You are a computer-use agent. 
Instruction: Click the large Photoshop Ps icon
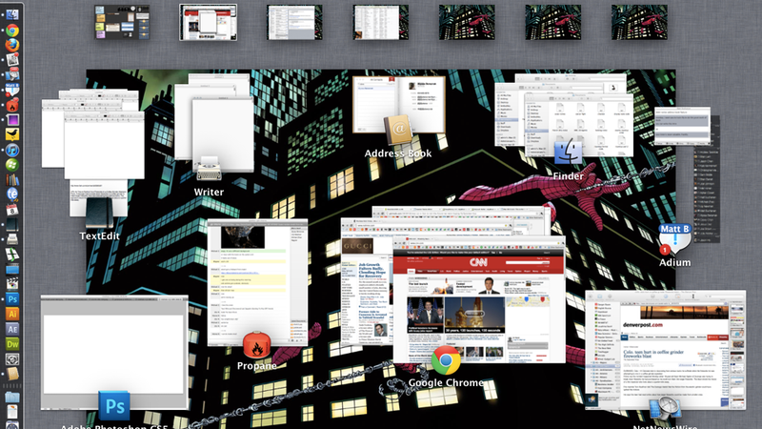[114, 406]
